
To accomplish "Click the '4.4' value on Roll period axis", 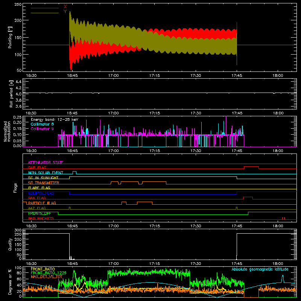I will (x=18, y=82).
